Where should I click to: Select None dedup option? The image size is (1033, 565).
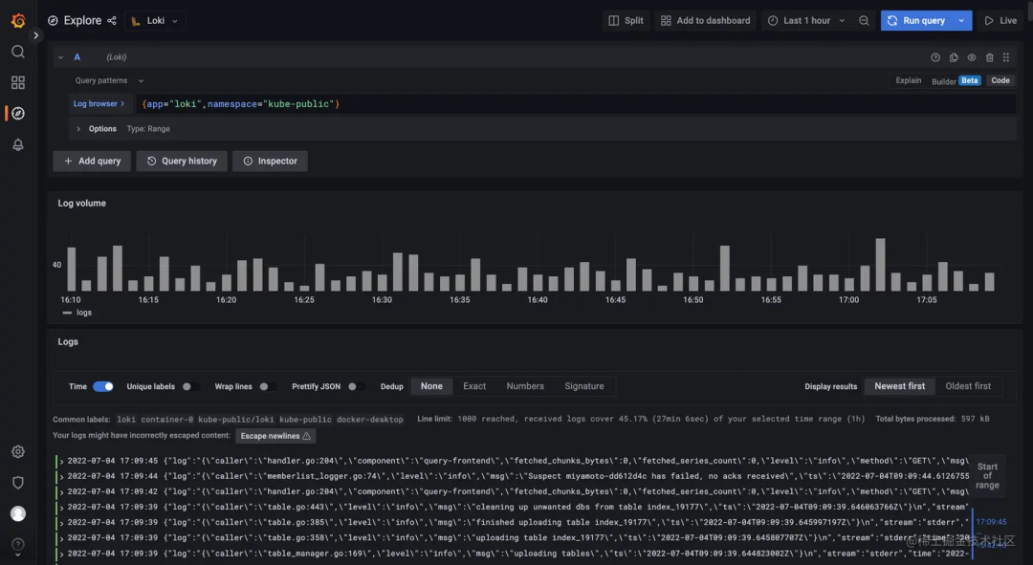coord(431,386)
